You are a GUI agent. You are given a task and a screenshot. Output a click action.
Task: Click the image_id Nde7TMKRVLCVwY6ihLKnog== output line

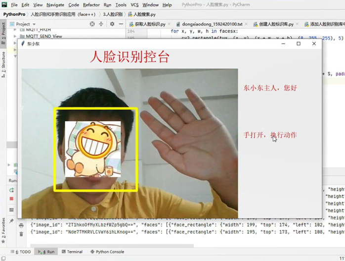point(188,232)
